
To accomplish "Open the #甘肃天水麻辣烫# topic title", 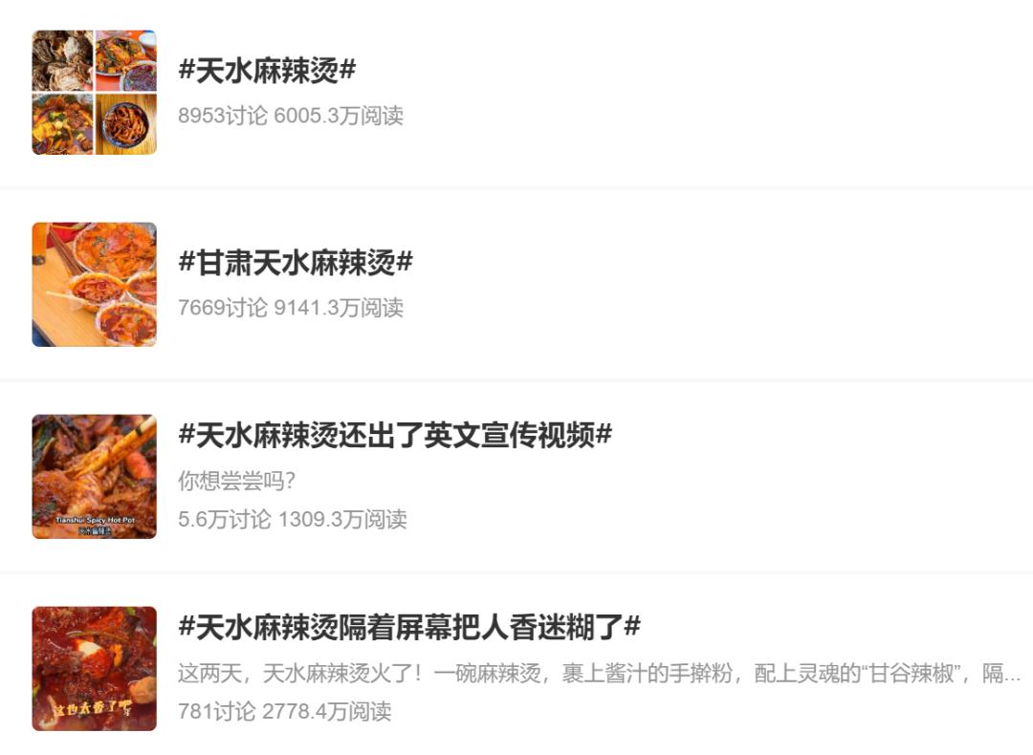I will click(x=296, y=263).
